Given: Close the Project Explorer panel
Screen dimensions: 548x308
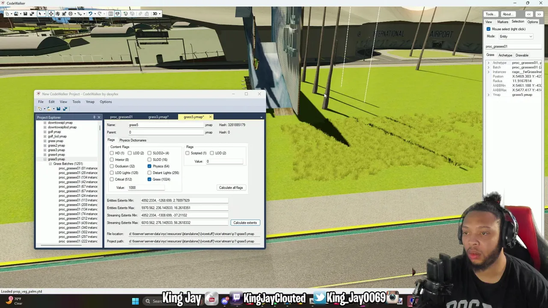Looking at the screenshot, I should (99, 117).
